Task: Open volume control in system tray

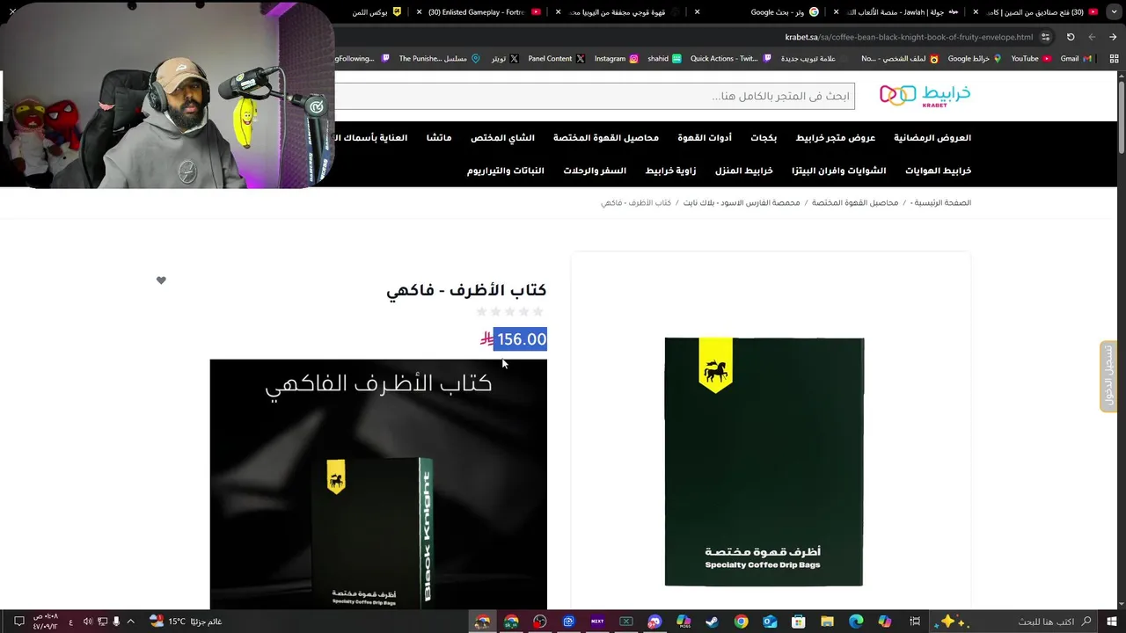Action: tap(87, 622)
